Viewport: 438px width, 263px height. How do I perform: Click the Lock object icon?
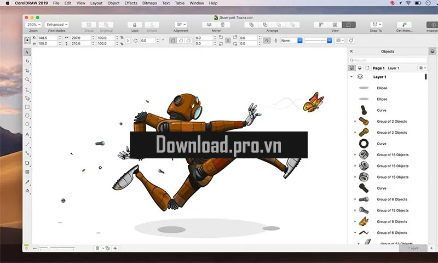(x=135, y=25)
